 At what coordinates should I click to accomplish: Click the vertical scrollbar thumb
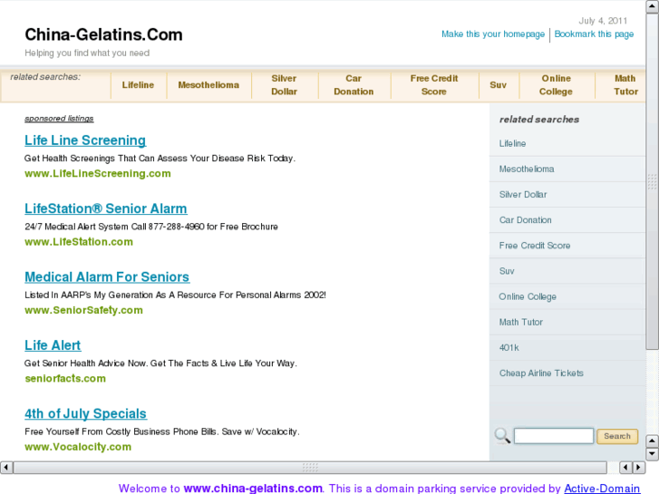[653, 181]
